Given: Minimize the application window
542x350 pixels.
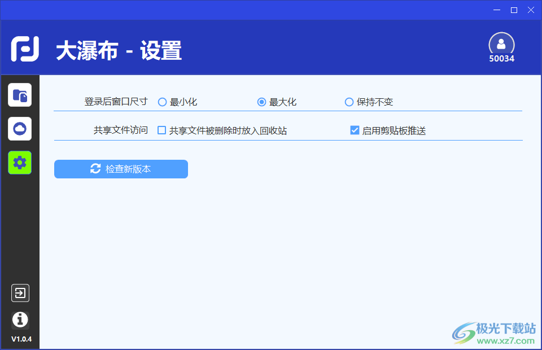Looking at the screenshot, I should tap(497, 10).
